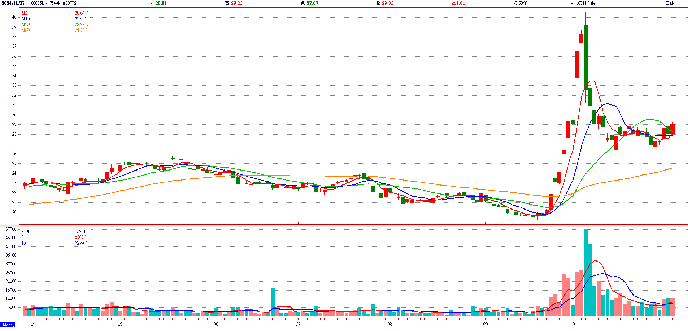Click the CMoney logo in bottom-left corner
The height and width of the screenshot is (331, 688).
click(8, 325)
